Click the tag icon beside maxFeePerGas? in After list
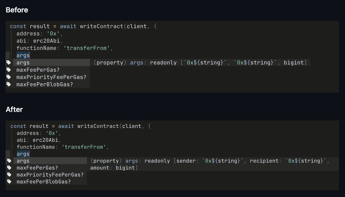Viewport: 345px width, 197px height. [9, 168]
